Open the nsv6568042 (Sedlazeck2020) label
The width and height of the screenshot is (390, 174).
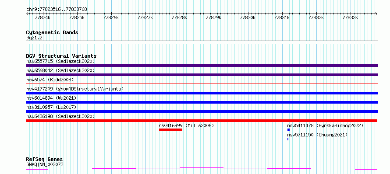[x=60, y=70]
